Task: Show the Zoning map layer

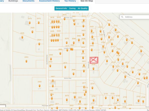Action: (72, 8)
